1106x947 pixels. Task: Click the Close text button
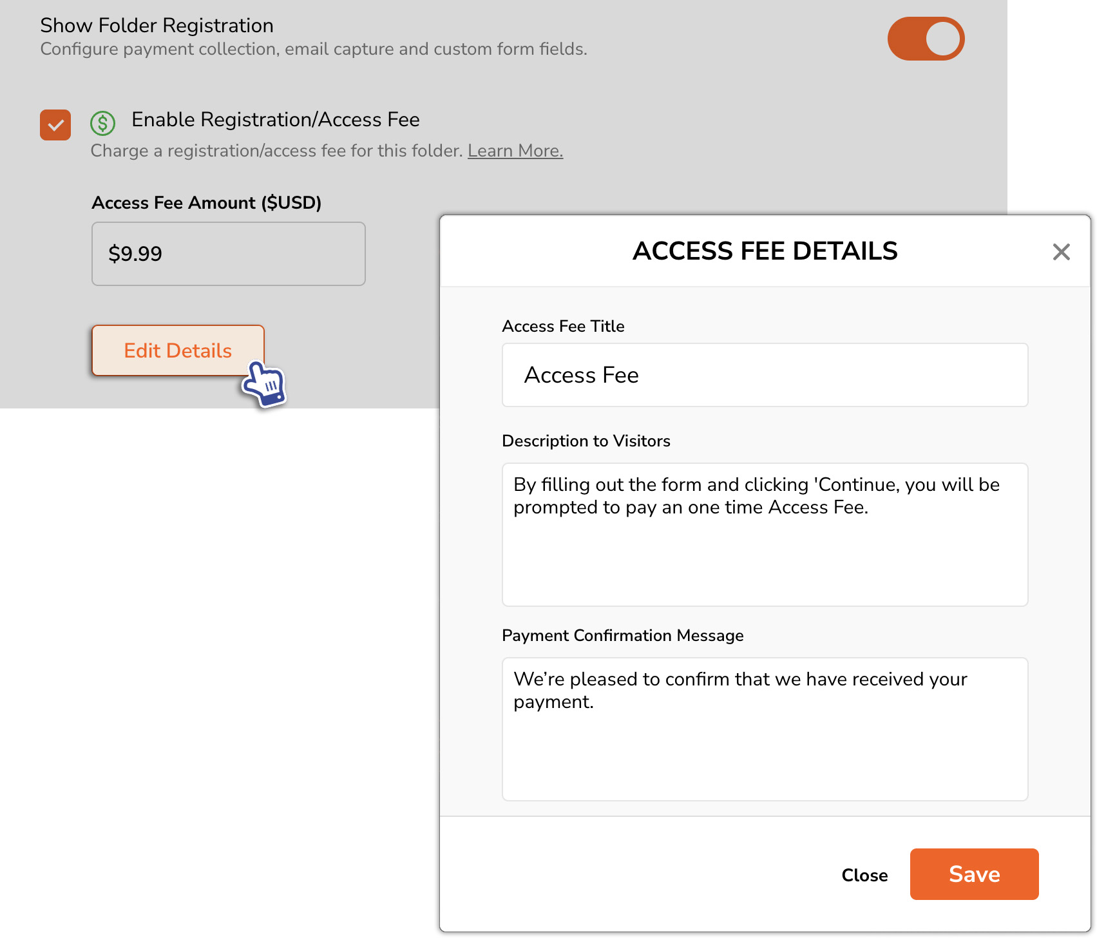(x=864, y=875)
